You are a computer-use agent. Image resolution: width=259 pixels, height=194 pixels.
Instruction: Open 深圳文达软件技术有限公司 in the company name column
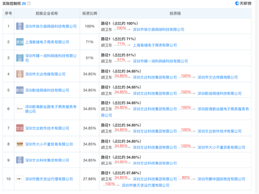(x=47, y=128)
